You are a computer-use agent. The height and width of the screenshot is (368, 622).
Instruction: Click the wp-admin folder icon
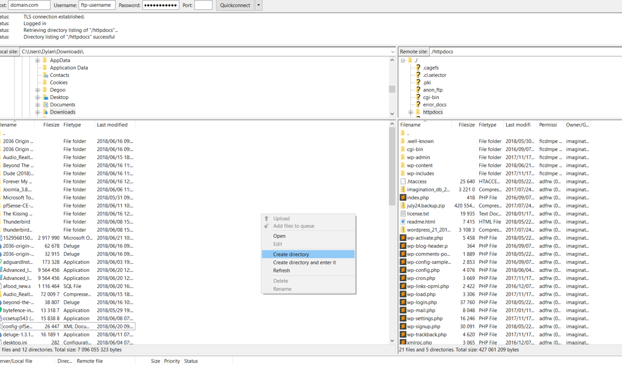(403, 157)
